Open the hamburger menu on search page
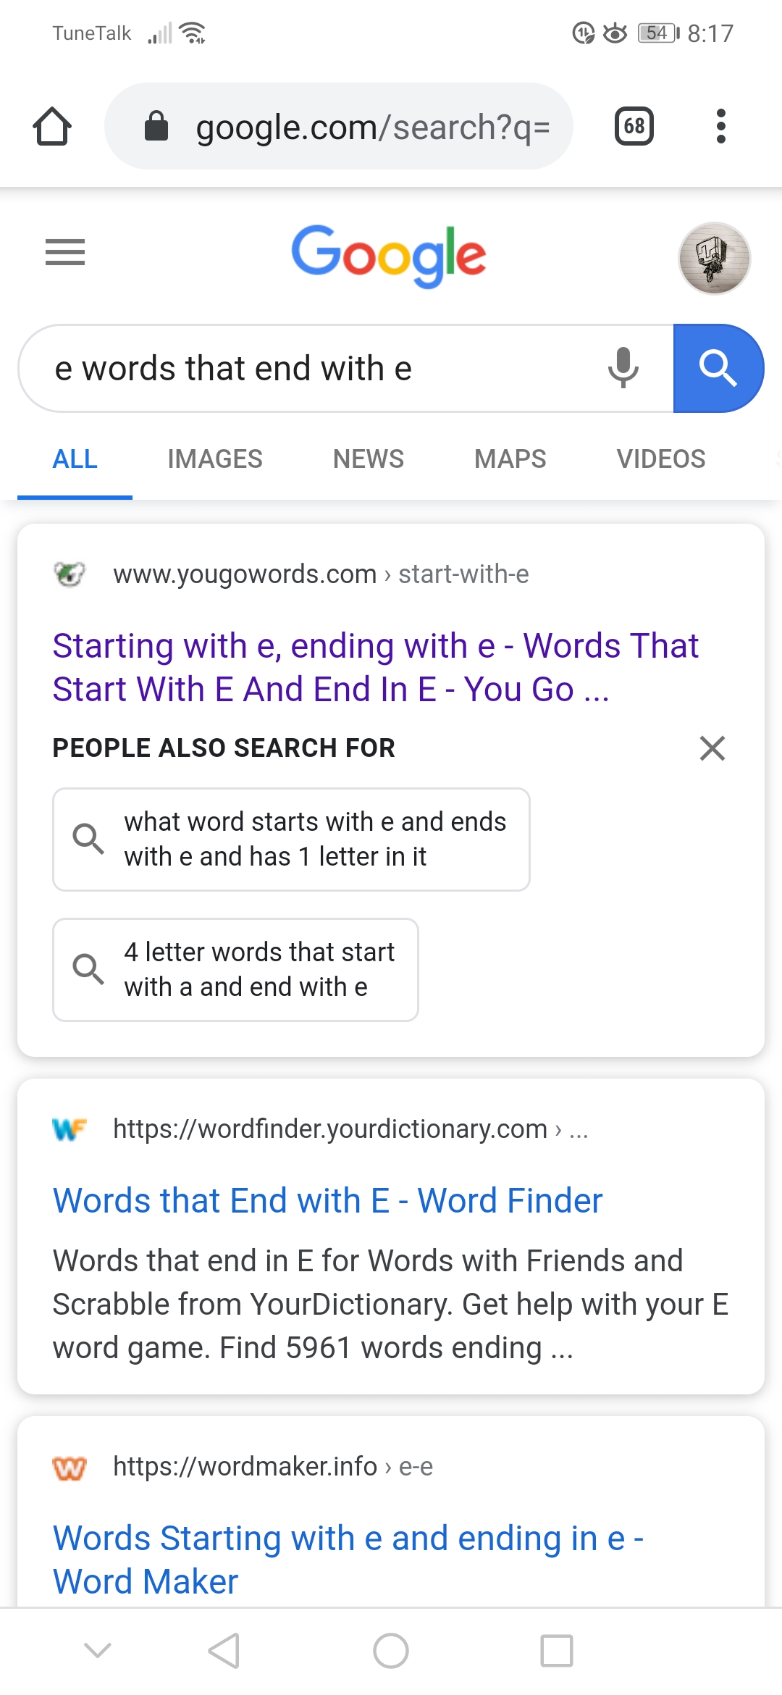Viewport: 782px width, 1695px height. click(64, 252)
